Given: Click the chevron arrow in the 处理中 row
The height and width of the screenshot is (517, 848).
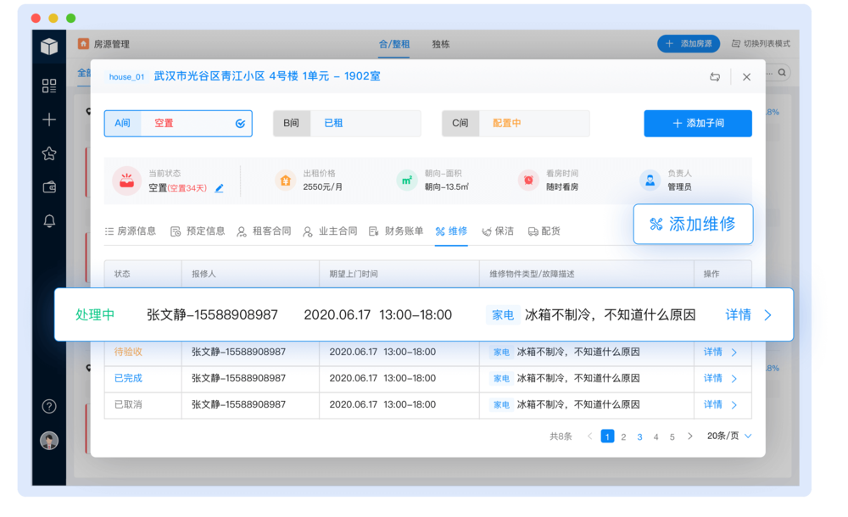Looking at the screenshot, I should 768,315.
